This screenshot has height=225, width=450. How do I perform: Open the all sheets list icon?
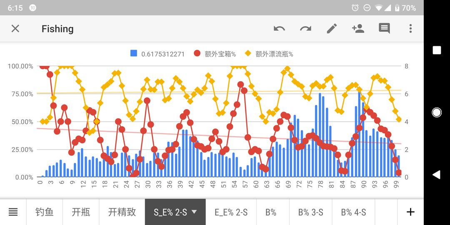(13, 212)
